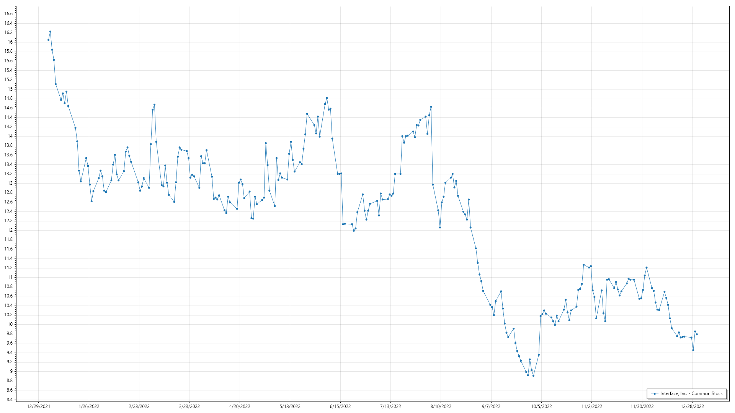Select the 4/20/2022 axis date label

(x=240, y=406)
